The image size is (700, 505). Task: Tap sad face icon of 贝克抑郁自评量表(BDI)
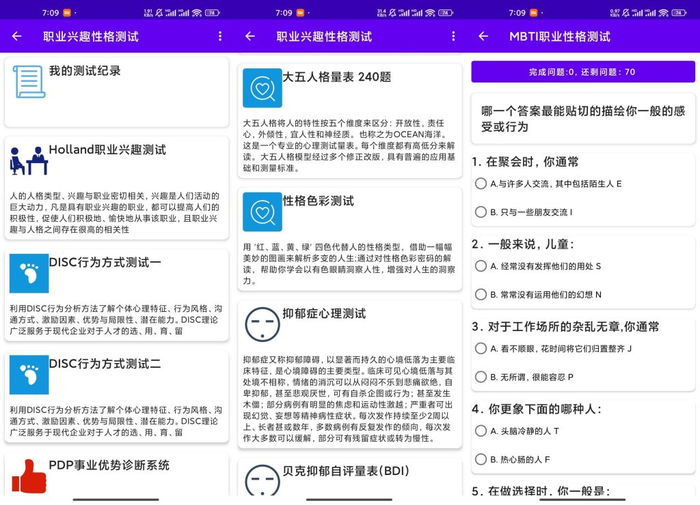pos(262,480)
